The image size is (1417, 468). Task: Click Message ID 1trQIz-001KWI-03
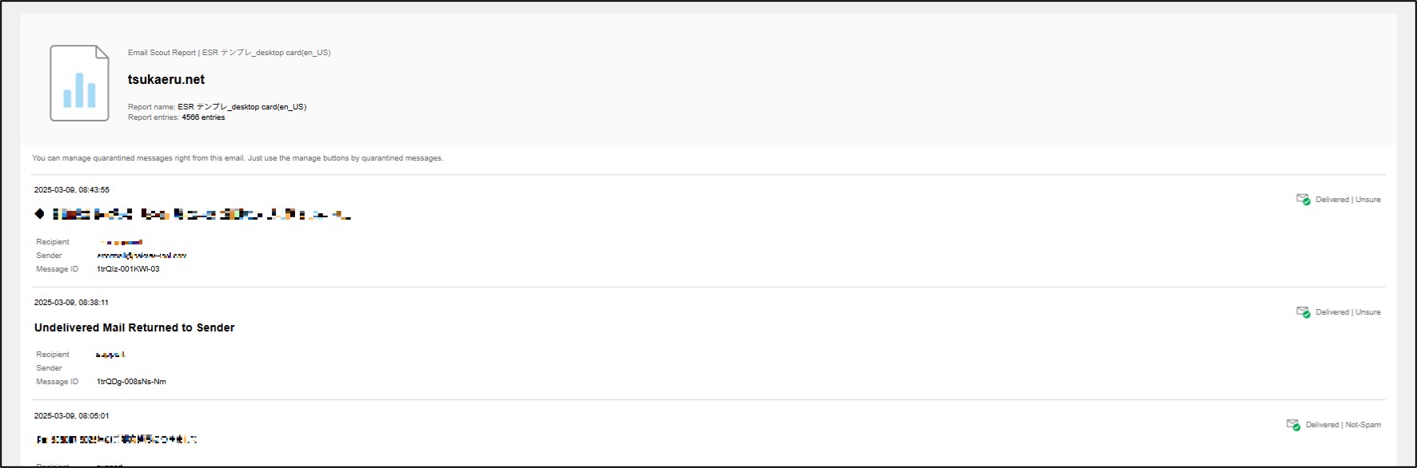click(128, 269)
